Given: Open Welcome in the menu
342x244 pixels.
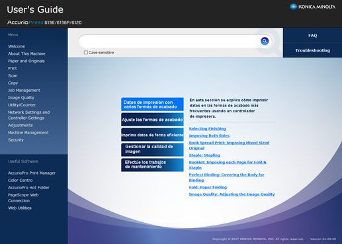Looking at the screenshot, I should pyautogui.click(x=17, y=46).
